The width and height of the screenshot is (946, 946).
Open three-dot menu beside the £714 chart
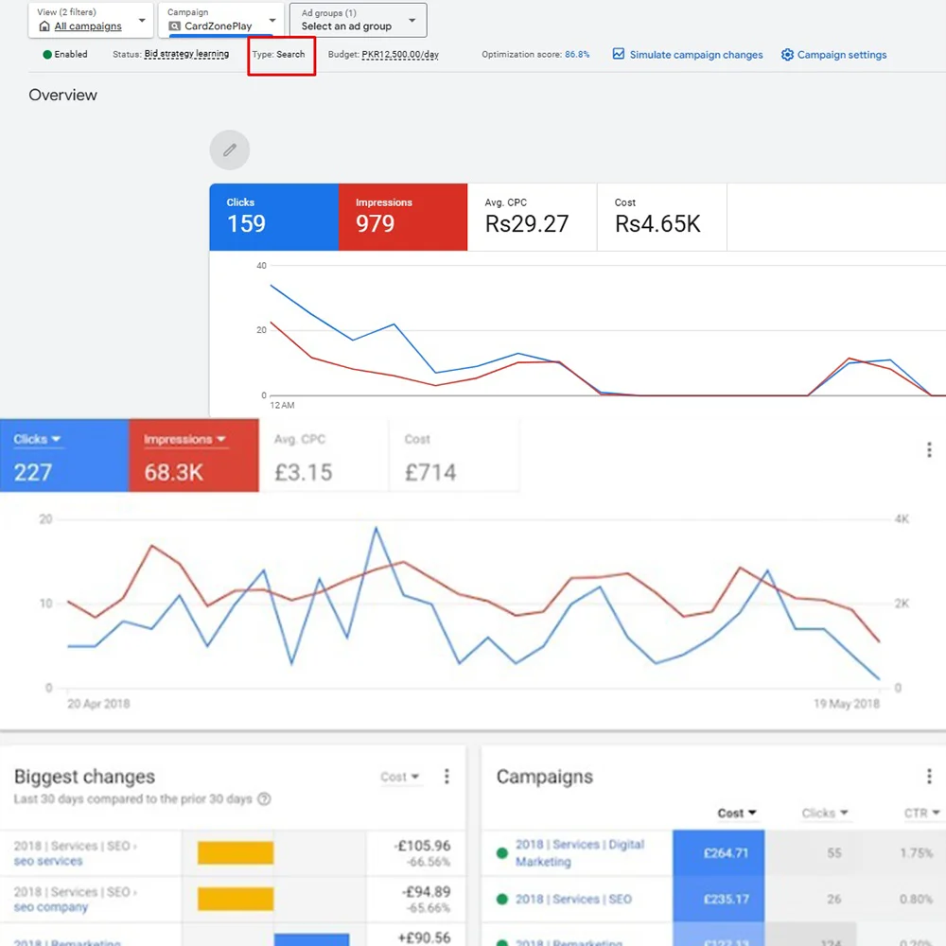[929, 451]
